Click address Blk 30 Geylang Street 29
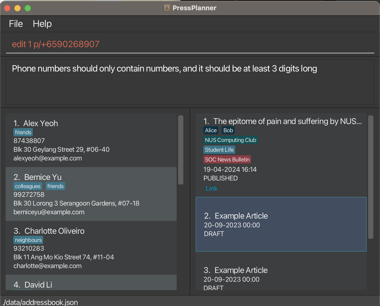Image resolution: width=380 pixels, height=306 pixels. (x=61, y=149)
